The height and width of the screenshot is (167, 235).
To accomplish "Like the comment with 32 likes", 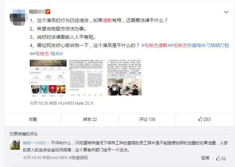I will [221, 158].
